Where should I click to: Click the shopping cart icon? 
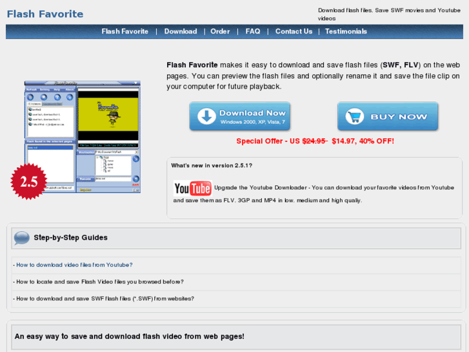[354, 116]
